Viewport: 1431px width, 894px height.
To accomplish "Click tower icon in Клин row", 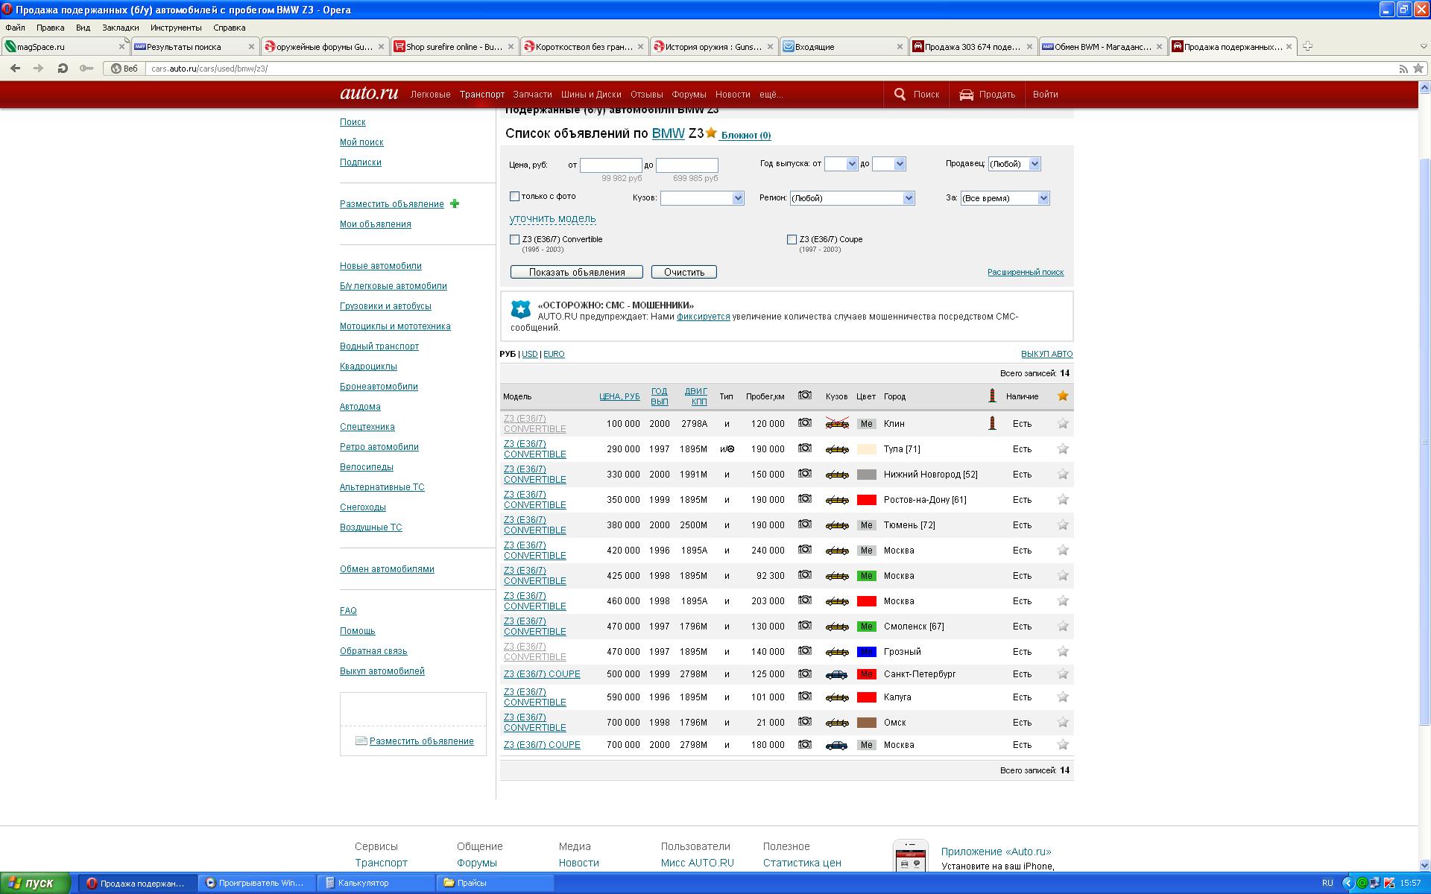I will [992, 423].
